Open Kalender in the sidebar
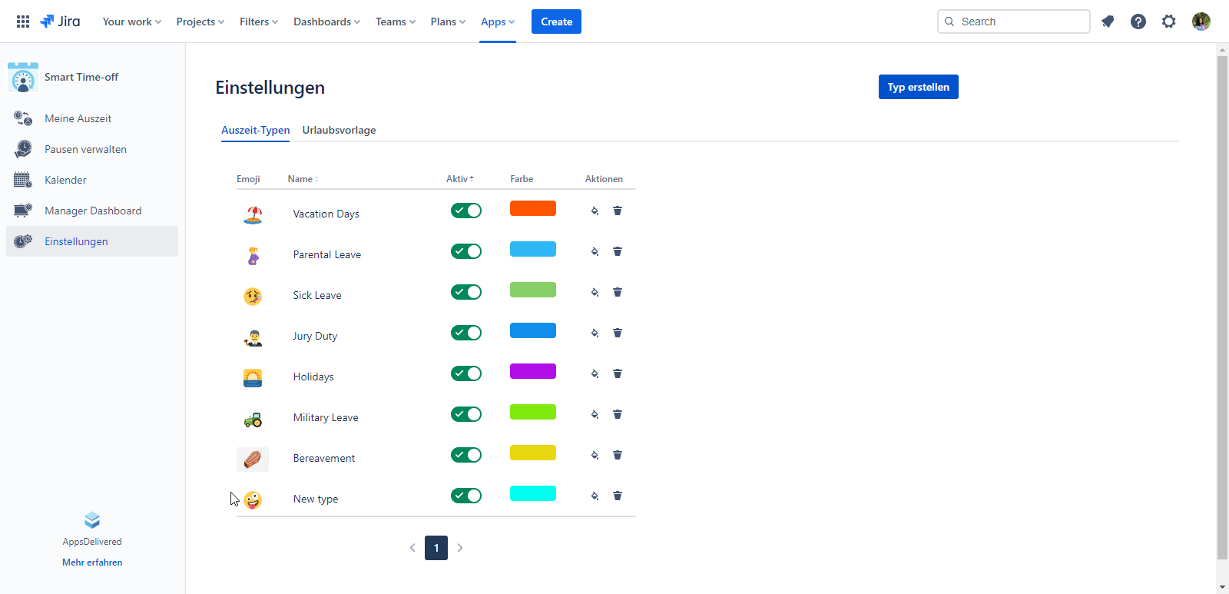 65,180
